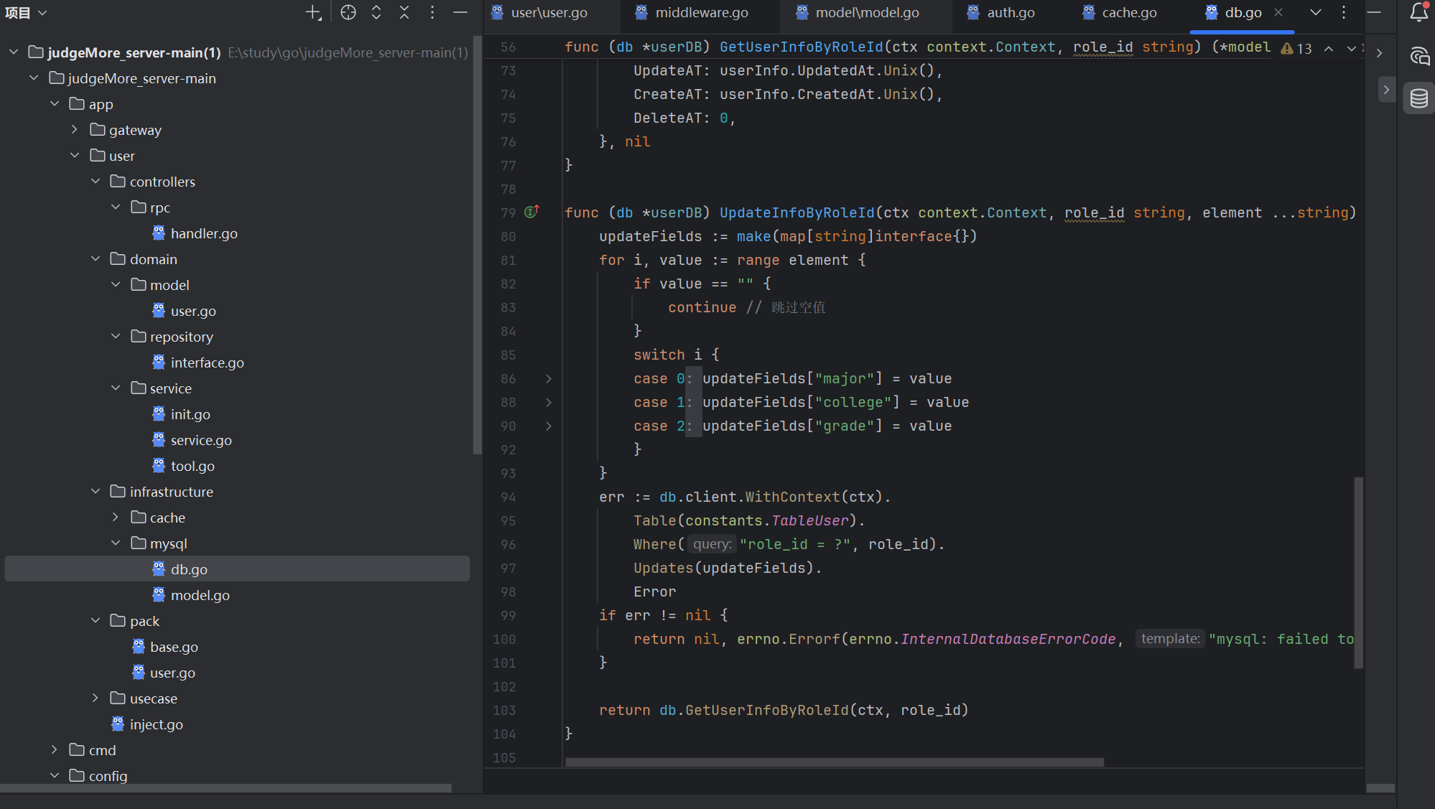Open handler.go in the project tree
This screenshot has width=1435, height=809.
[x=204, y=233]
